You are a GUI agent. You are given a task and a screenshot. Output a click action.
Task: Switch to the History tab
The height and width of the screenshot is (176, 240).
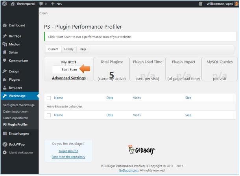click(69, 49)
